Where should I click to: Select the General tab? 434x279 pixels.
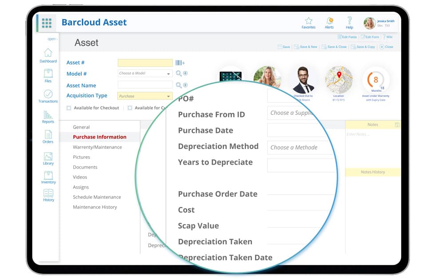(x=81, y=127)
